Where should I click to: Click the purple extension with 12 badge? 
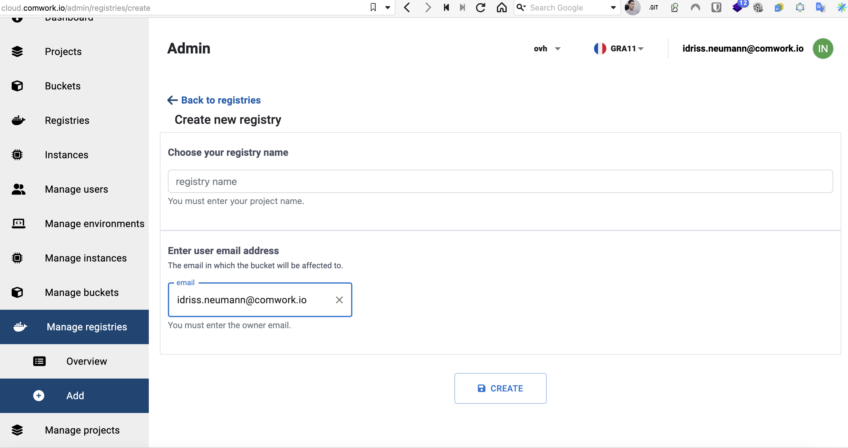click(x=739, y=6)
